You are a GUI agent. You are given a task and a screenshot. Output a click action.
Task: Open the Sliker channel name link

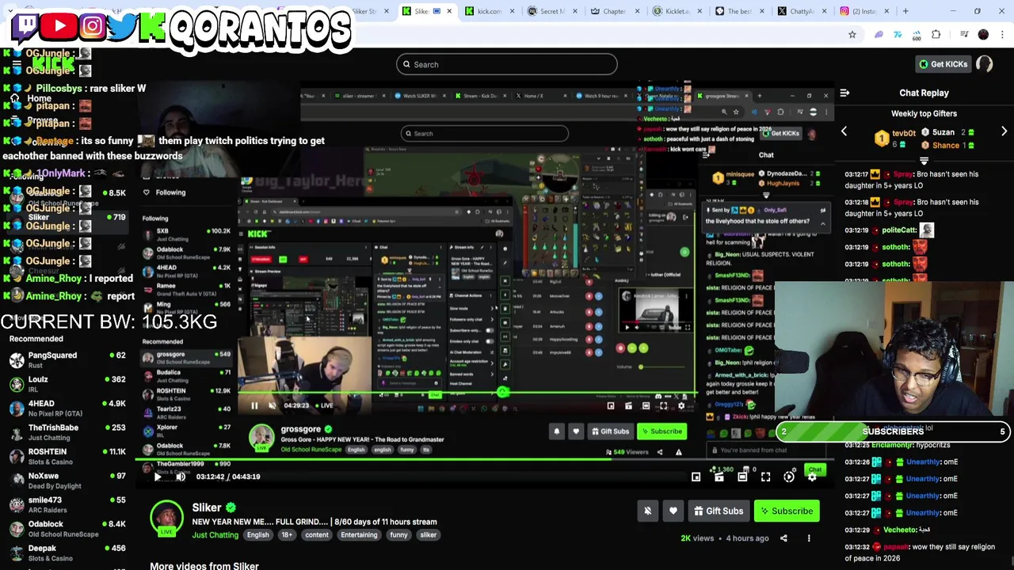[x=207, y=507]
